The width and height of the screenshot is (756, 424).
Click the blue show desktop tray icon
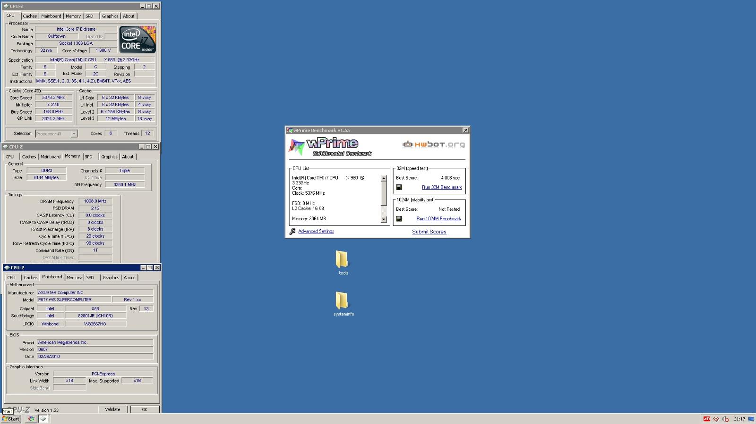coord(751,419)
